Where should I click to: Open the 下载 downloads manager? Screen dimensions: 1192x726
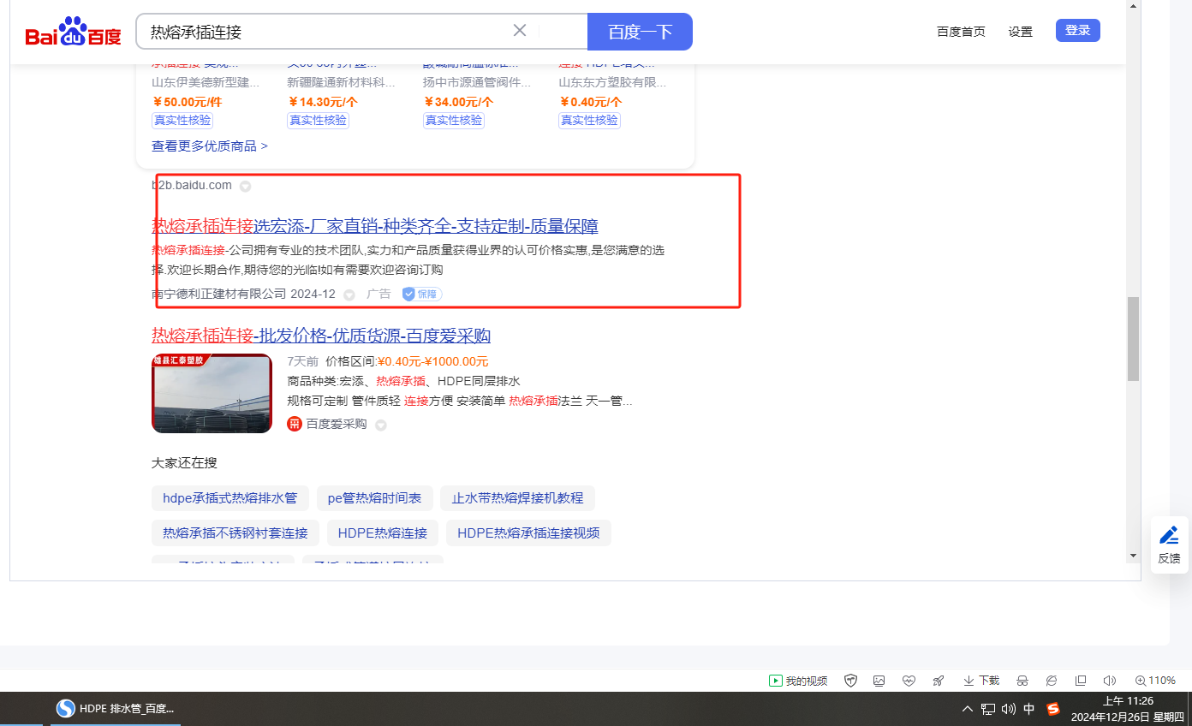(981, 681)
